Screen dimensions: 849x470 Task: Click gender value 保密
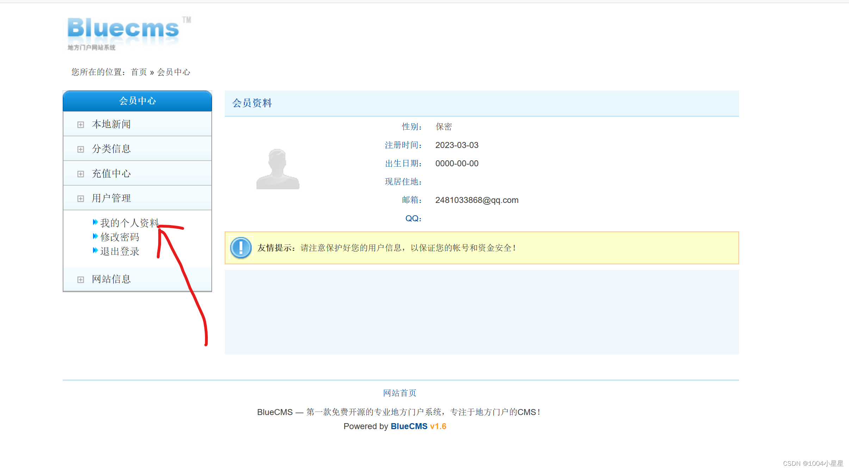444,127
